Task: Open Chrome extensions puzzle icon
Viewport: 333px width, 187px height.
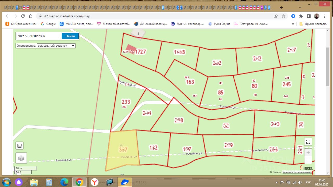Action: (301, 16)
